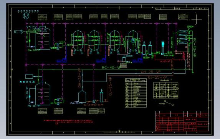Select the upper-left storage tank outline
Image resolution: width=220 pixels, height=139 pixels.
pos(43,38)
